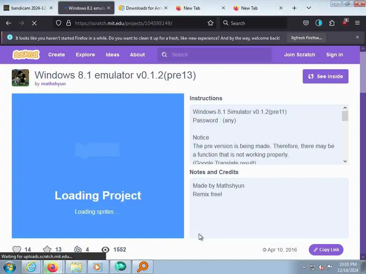
Task: Stop loading the page with the X button
Action: [34, 23]
